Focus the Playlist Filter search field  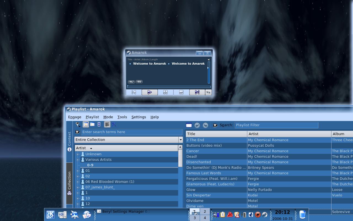coord(276,125)
